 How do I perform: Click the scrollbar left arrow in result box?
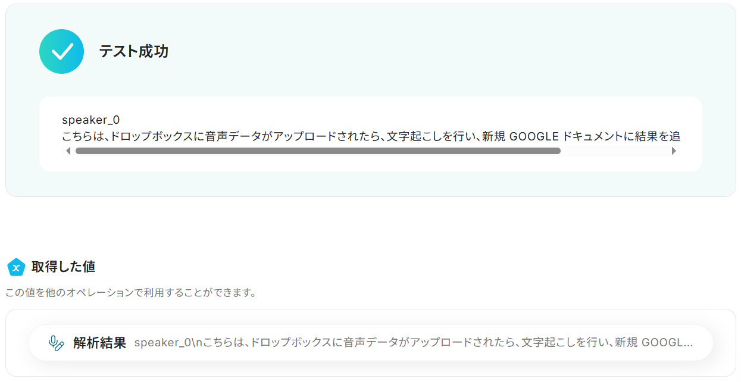pos(68,151)
